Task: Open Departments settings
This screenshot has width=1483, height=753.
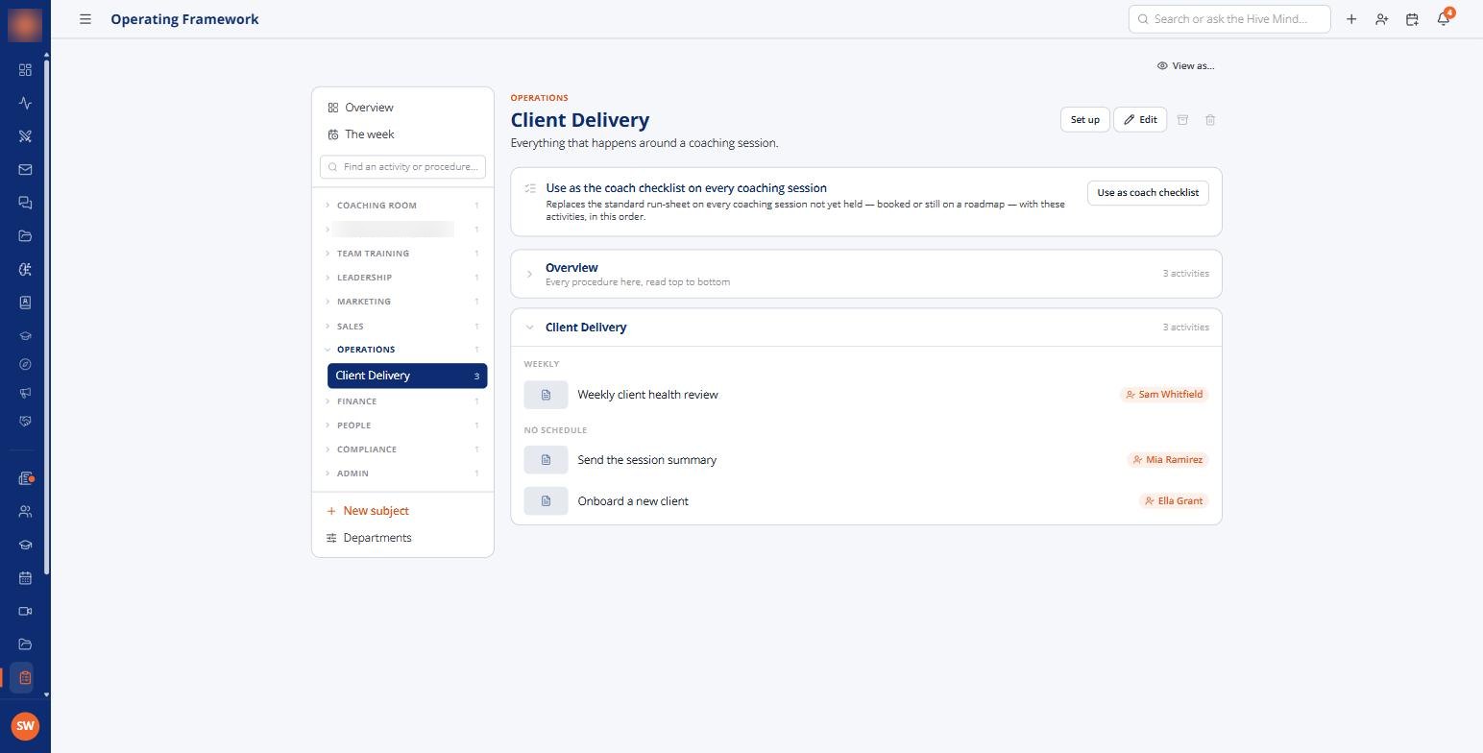Action: point(369,538)
